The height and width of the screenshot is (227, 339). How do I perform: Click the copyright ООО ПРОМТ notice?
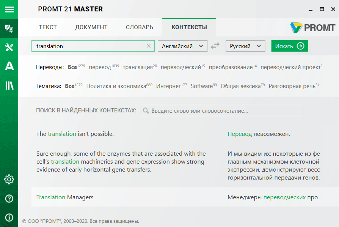81,221
